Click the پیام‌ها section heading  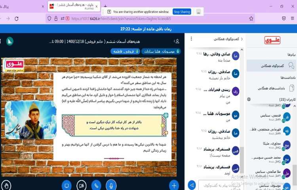pyautogui.click(x=291, y=55)
